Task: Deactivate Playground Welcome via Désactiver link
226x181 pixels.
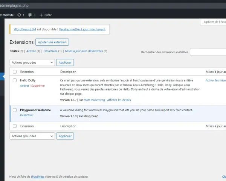Action: (27, 115)
